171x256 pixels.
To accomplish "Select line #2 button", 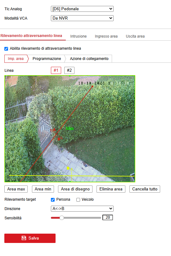I will pos(69,70).
